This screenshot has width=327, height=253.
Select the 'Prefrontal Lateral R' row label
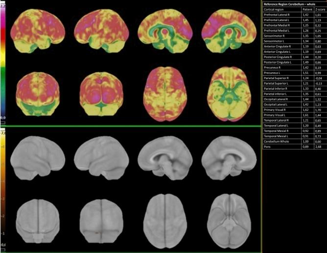pyautogui.click(x=277, y=15)
